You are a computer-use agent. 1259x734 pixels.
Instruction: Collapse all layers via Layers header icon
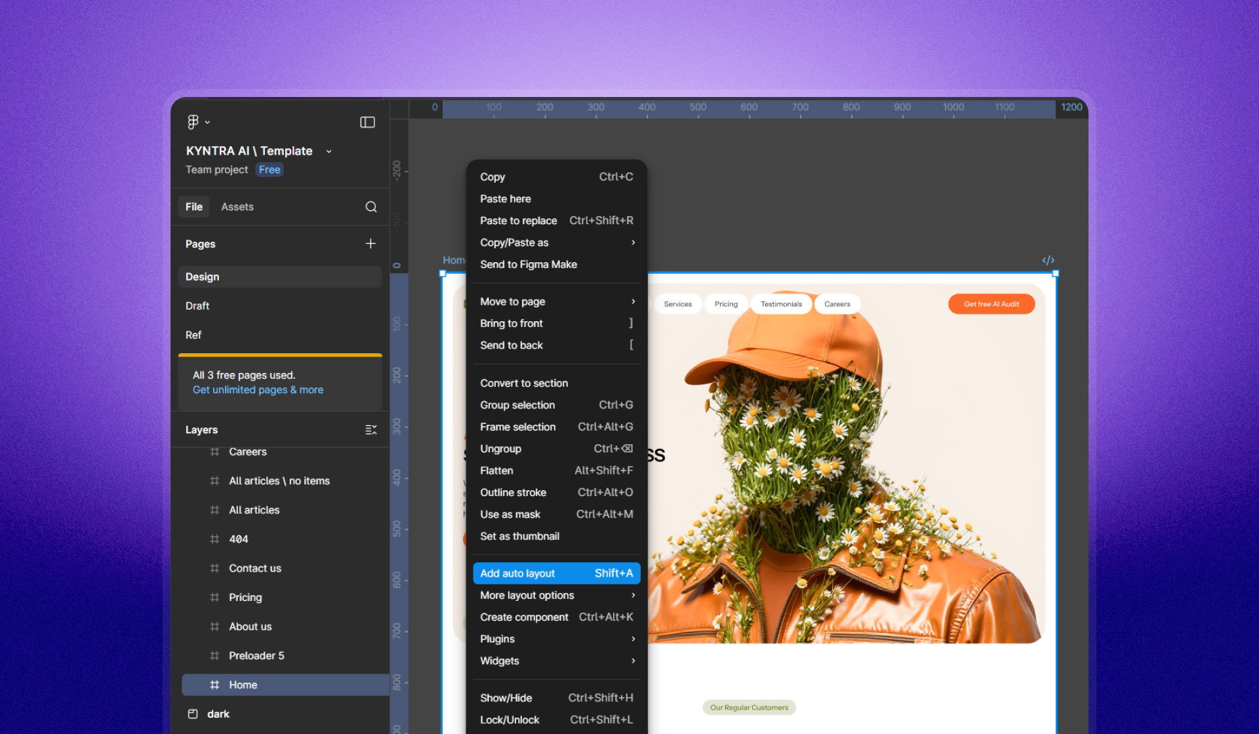coord(371,430)
